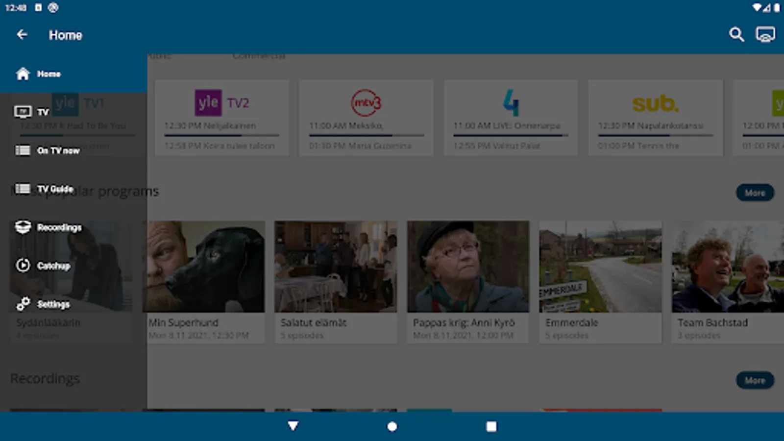Open the Salatut elämät thumbnail
Viewport: 784px width, 441px height.
click(336, 267)
